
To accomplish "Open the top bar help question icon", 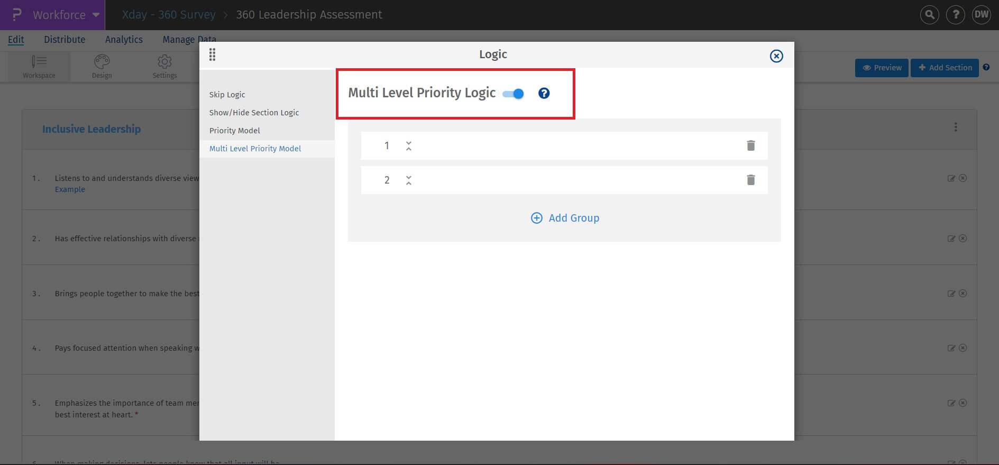I will 955,15.
